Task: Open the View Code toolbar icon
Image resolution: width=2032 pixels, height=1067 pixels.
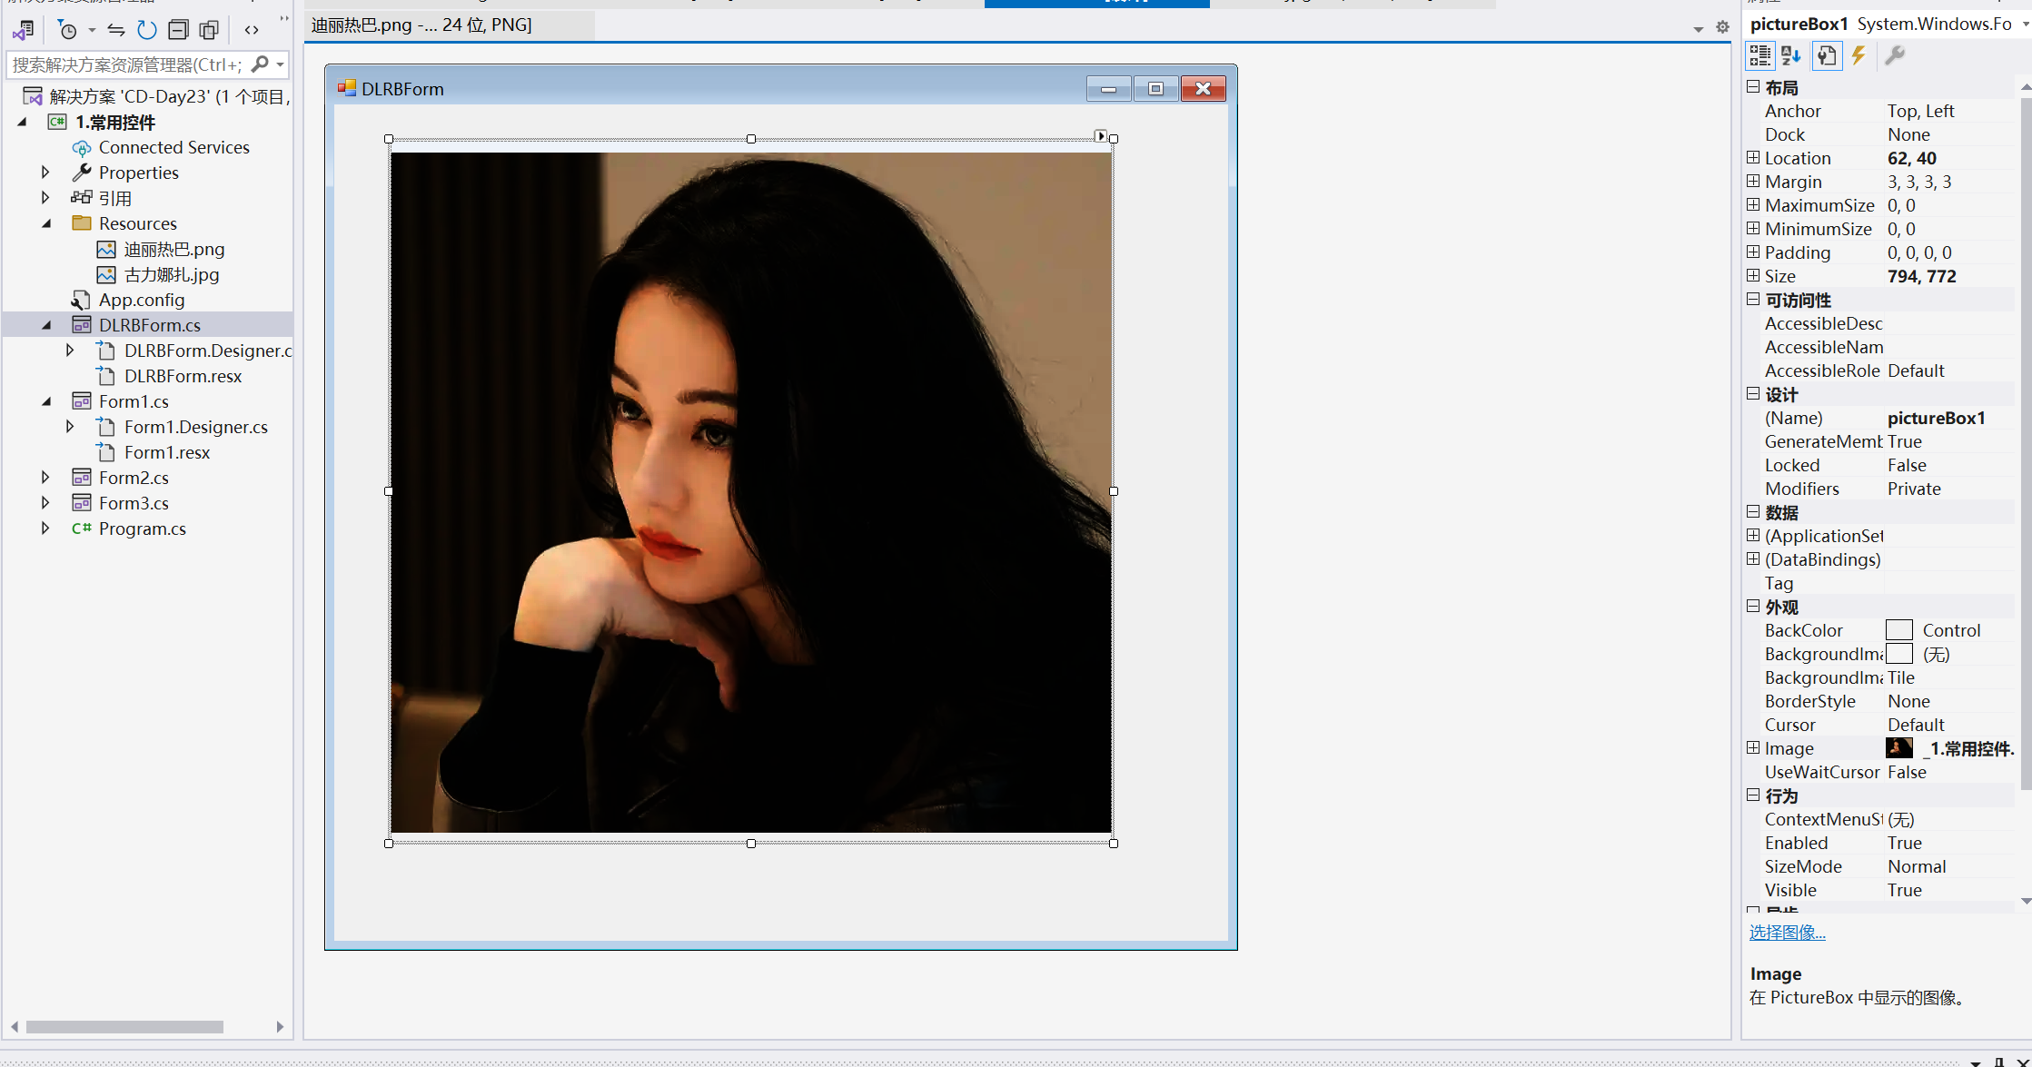Action: [252, 30]
